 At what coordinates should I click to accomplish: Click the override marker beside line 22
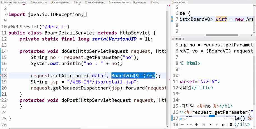1,100
